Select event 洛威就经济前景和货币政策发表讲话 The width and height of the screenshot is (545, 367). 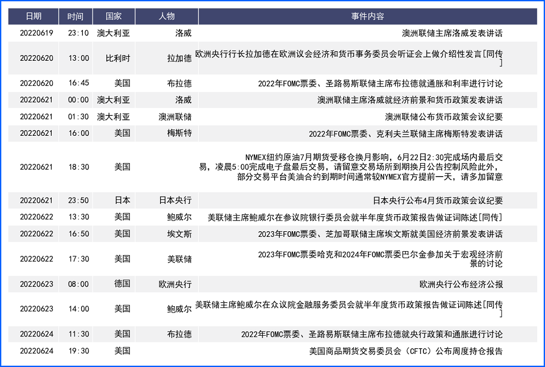click(410, 100)
